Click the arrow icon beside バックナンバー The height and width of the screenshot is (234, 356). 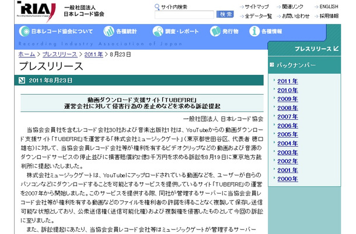click(x=271, y=65)
